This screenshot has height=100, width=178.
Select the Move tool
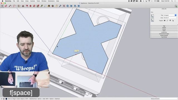[x=30, y=6]
